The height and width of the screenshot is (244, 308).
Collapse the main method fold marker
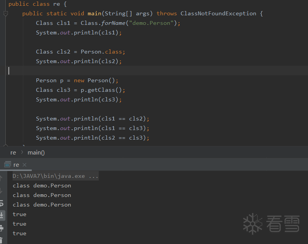click(x=5, y=14)
